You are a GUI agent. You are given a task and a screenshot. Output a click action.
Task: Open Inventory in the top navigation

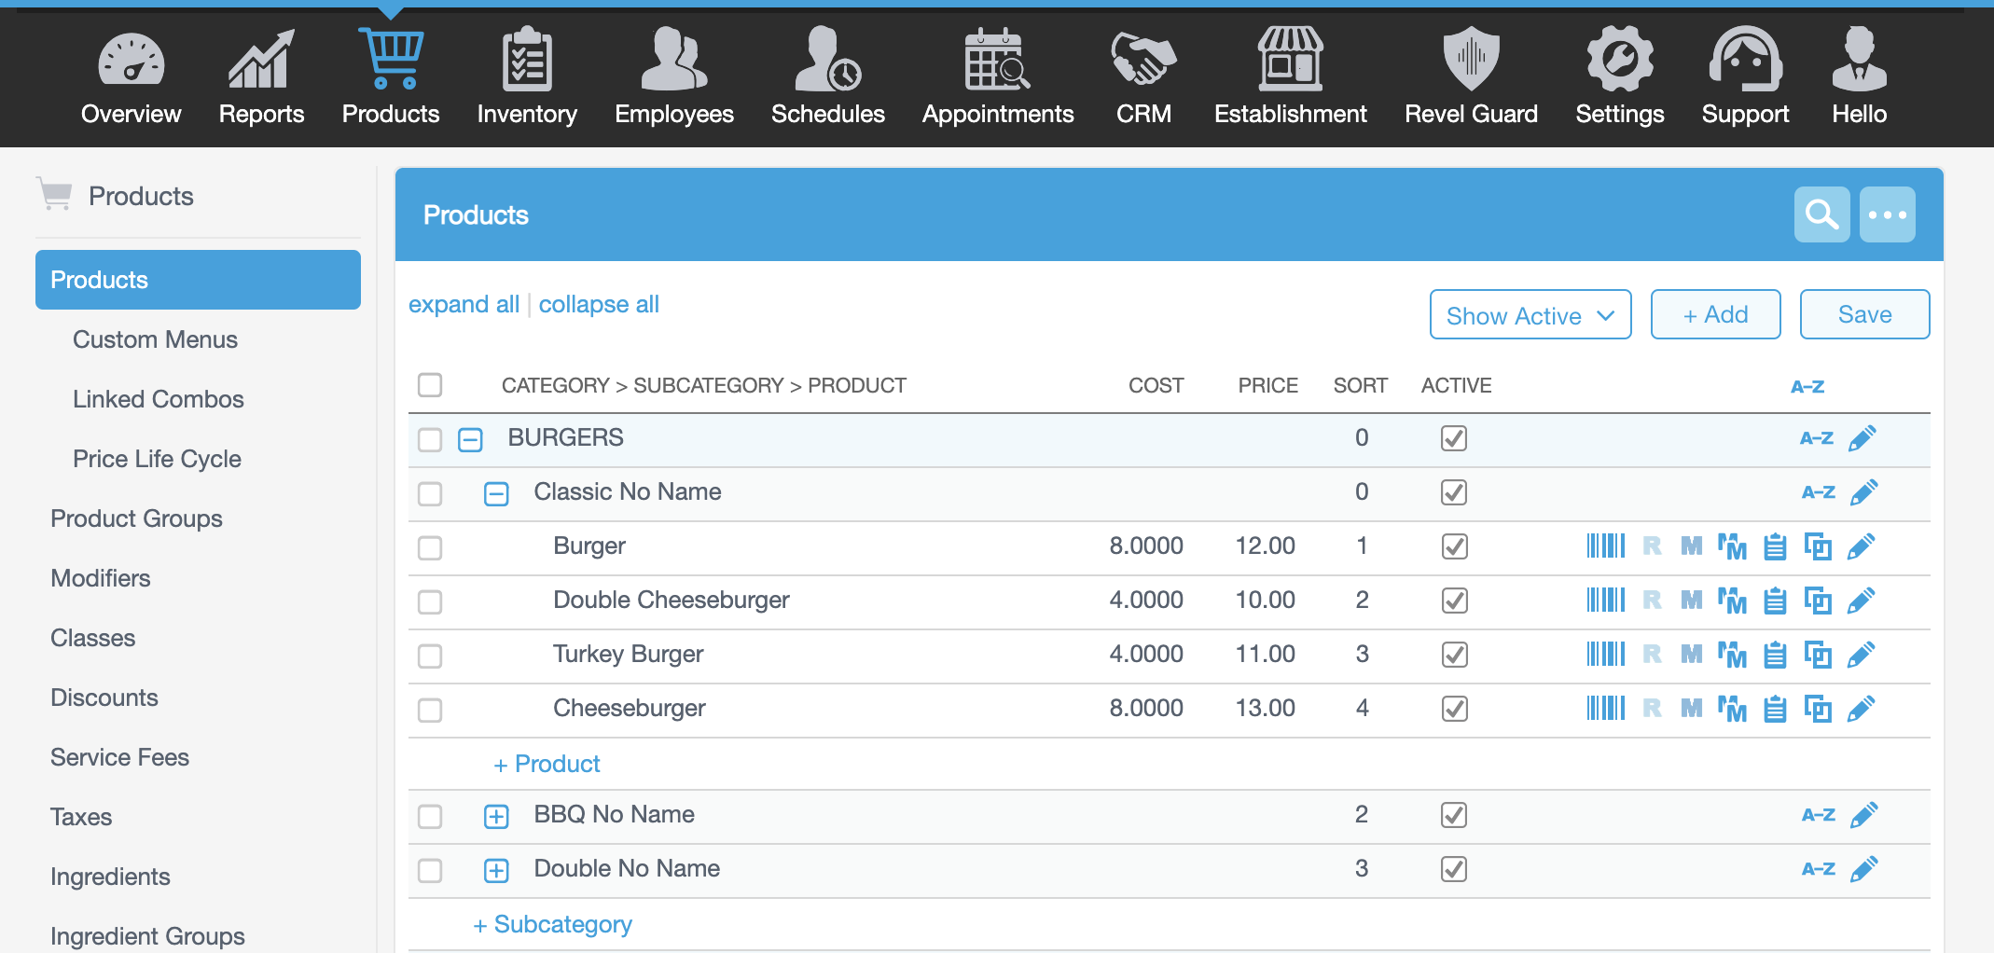click(x=526, y=75)
